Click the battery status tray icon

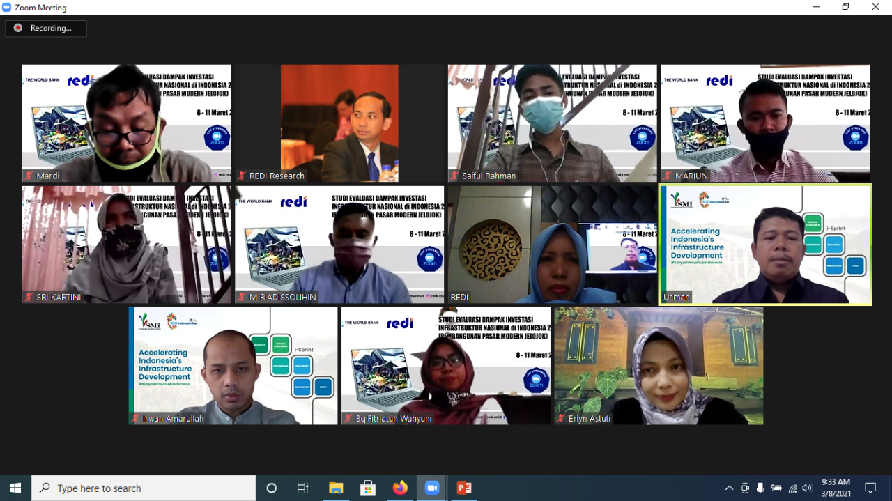pos(776,488)
